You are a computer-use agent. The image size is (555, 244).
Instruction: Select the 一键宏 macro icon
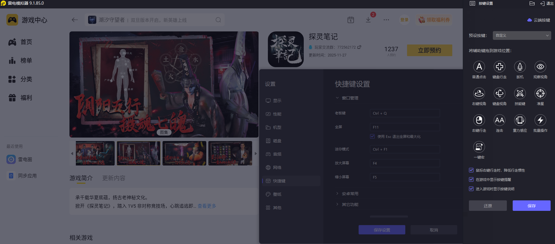click(x=479, y=147)
